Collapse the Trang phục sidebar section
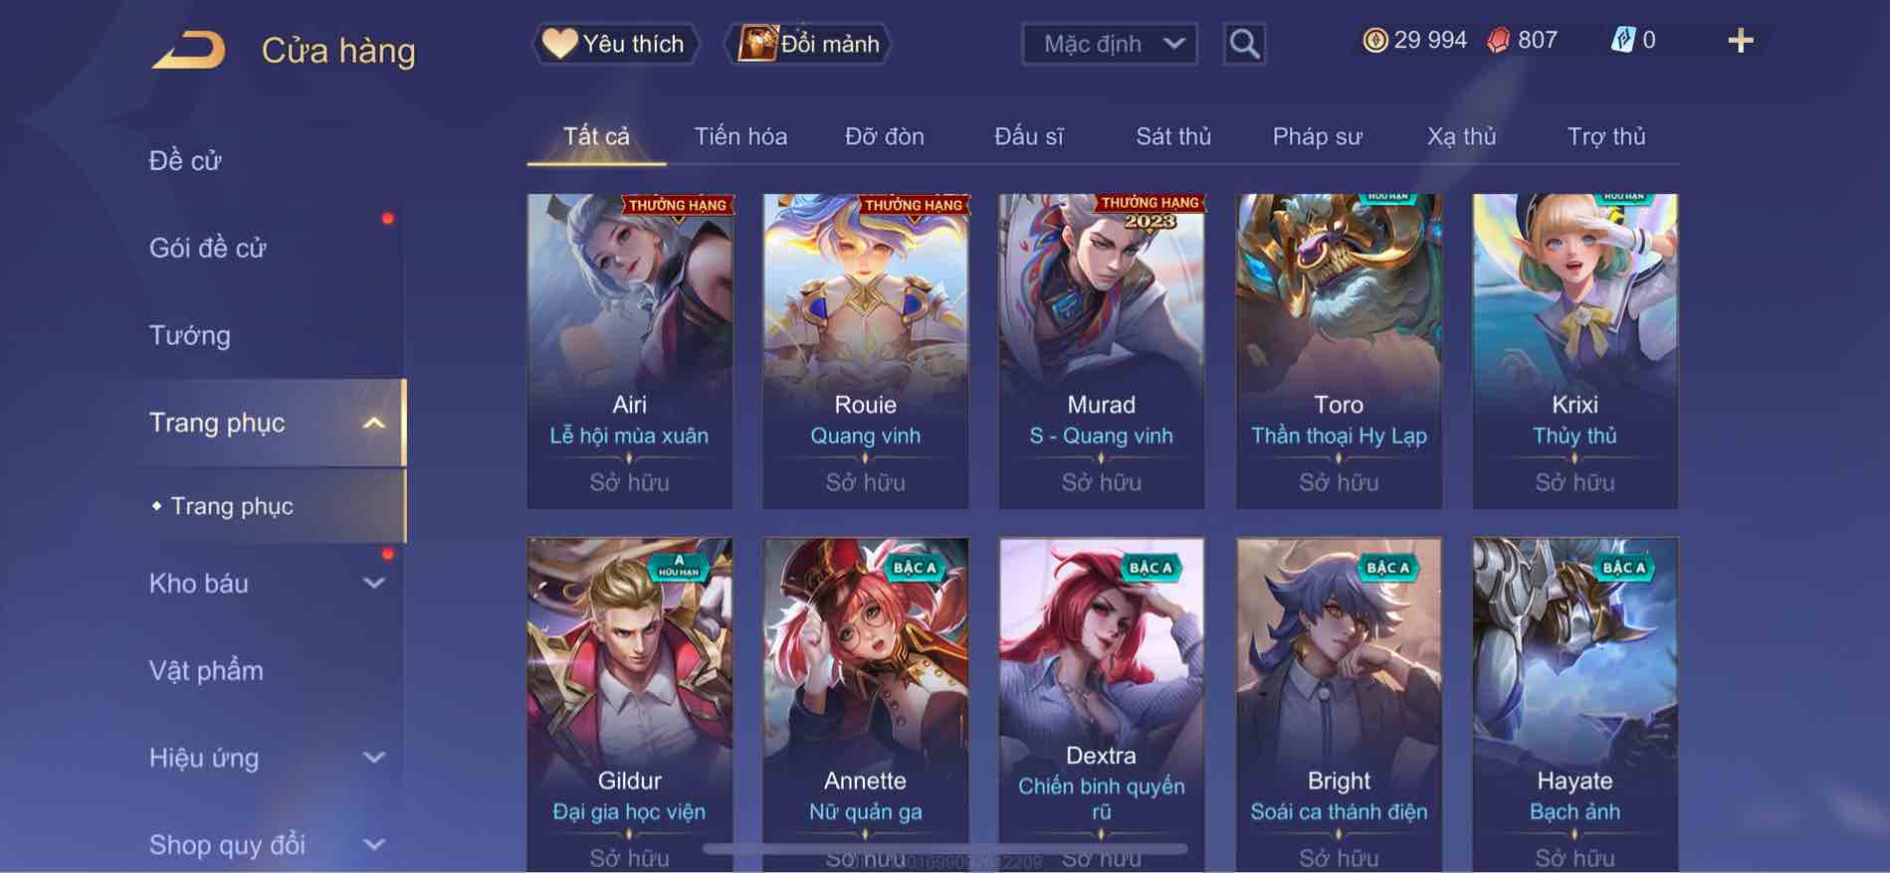Viewport: 1890px width, 873px height. [x=373, y=424]
